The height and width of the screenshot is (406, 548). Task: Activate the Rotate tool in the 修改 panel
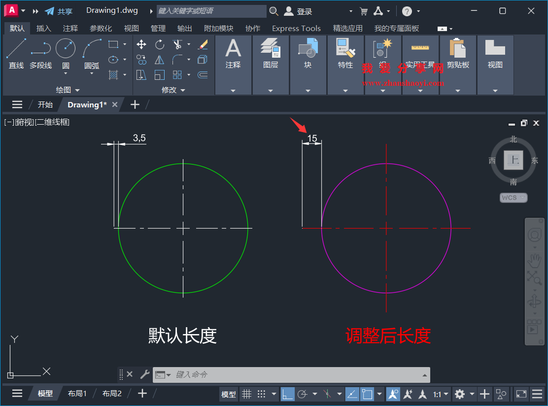click(x=160, y=44)
